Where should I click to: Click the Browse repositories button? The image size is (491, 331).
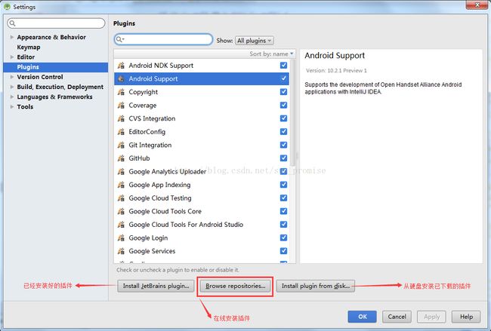click(x=235, y=287)
